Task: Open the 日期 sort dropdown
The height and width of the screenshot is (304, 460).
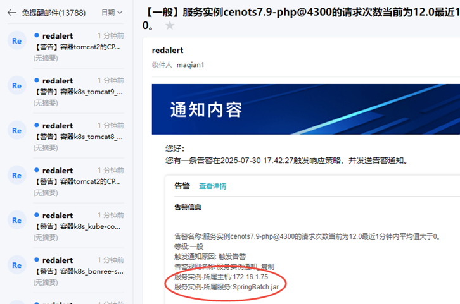Action: [112, 13]
